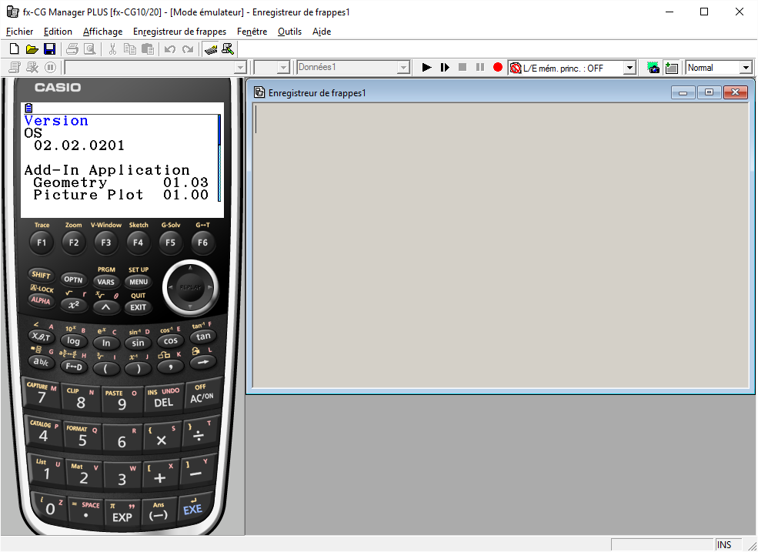
Task: Click the calculator screen scrollbar
Action: pos(219,157)
